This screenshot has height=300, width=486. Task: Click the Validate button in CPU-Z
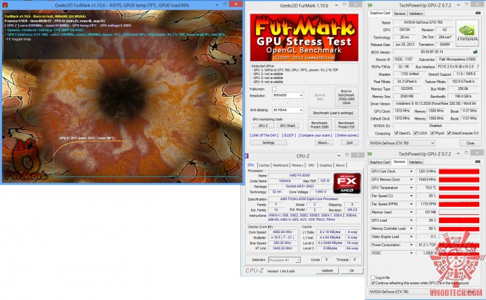coord(327,270)
